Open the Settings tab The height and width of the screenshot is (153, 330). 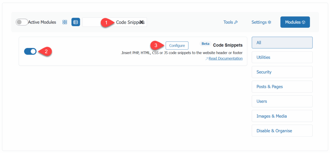[261, 22]
